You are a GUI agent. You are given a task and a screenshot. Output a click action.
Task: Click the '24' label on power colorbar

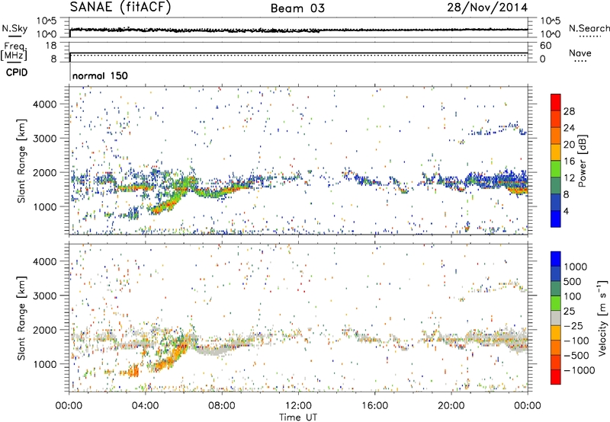(569, 128)
